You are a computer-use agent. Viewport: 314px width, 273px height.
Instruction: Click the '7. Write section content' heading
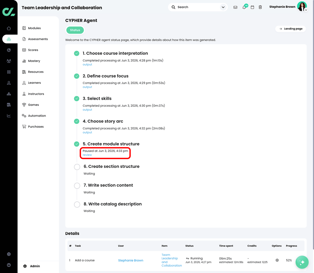(x=108, y=185)
